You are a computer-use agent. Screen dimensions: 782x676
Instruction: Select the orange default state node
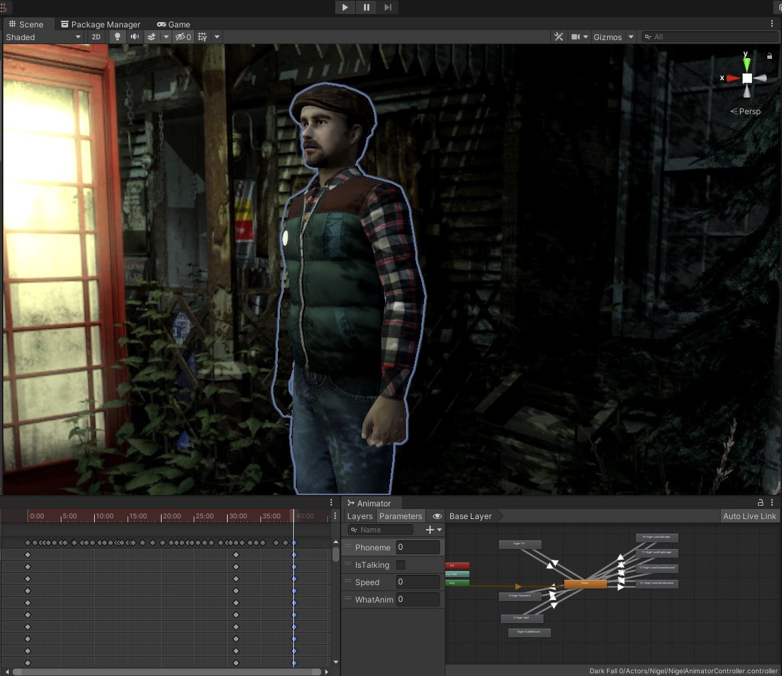click(585, 584)
